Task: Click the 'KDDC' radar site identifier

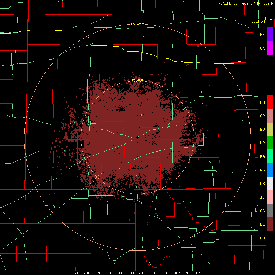Action: coord(157,273)
